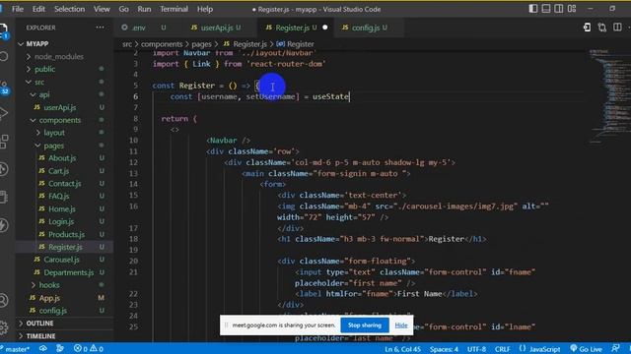Toggle primary side bar layout icon
This screenshot has height=354, width=631.
coord(532,9)
